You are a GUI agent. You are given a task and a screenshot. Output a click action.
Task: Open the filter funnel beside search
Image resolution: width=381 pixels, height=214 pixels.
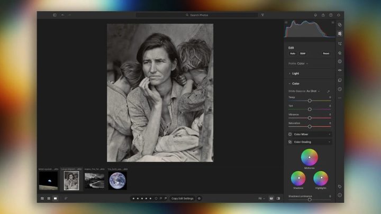(262, 15)
